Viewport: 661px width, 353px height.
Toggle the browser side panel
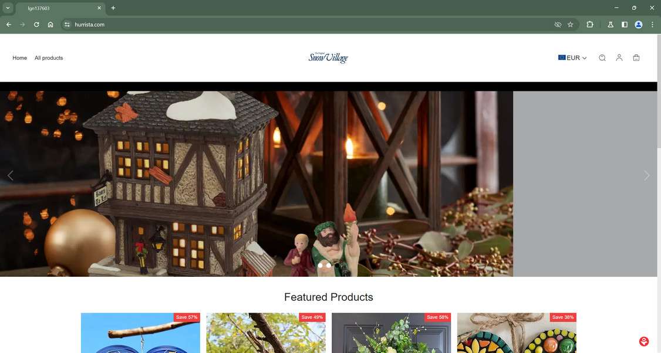625,25
